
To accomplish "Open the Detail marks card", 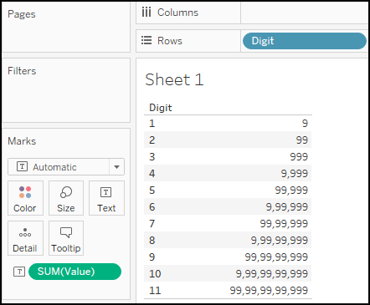I will point(25,238).
